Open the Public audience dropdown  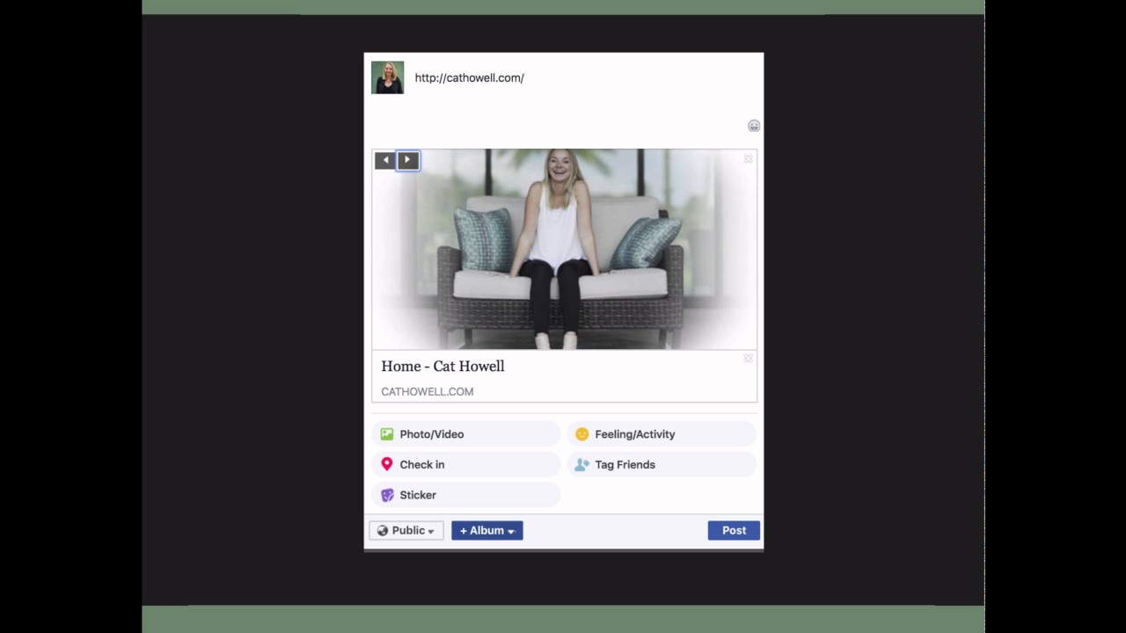click(x=406, y=530)
